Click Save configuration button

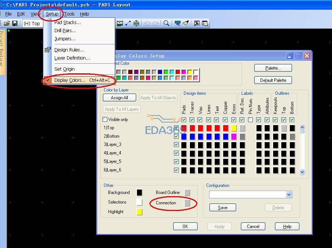222,208
